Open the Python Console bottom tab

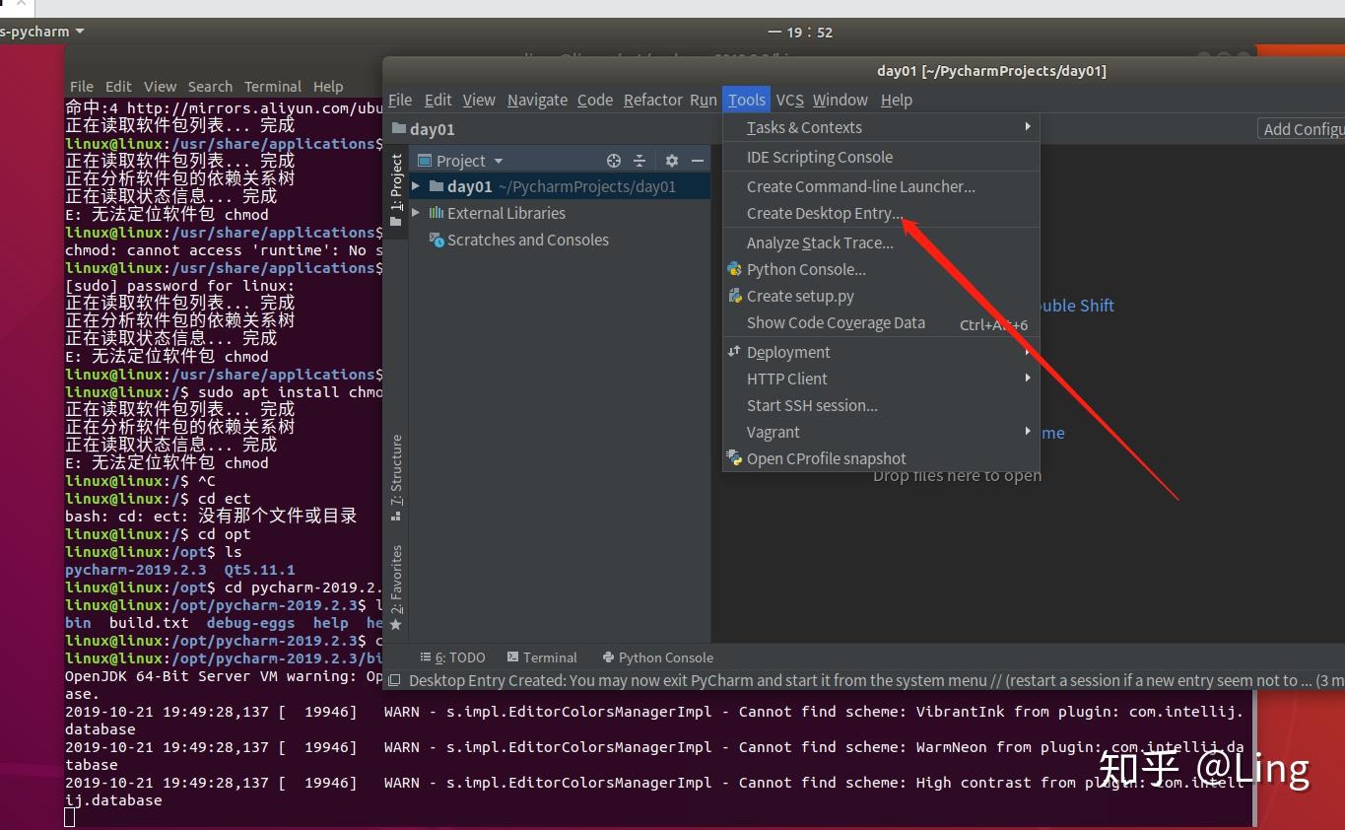(x=657, y=657)
